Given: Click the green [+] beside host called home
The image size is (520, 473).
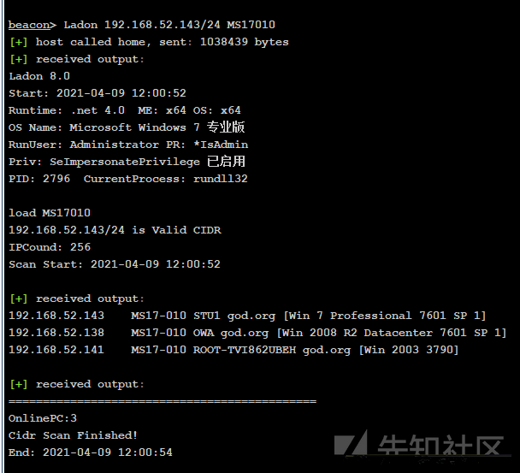Looking at the screenshot, I should pos(19,42).
